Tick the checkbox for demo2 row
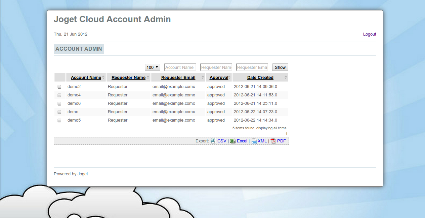 click(59, 87)
